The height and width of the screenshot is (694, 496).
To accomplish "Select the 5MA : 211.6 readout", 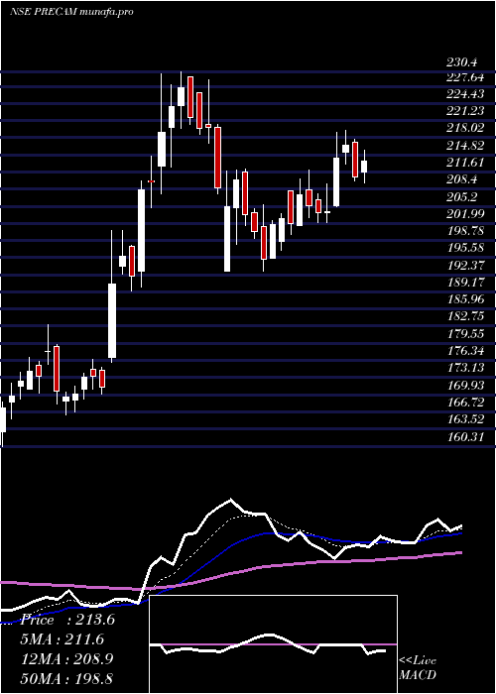I will [x=62, y=639].
